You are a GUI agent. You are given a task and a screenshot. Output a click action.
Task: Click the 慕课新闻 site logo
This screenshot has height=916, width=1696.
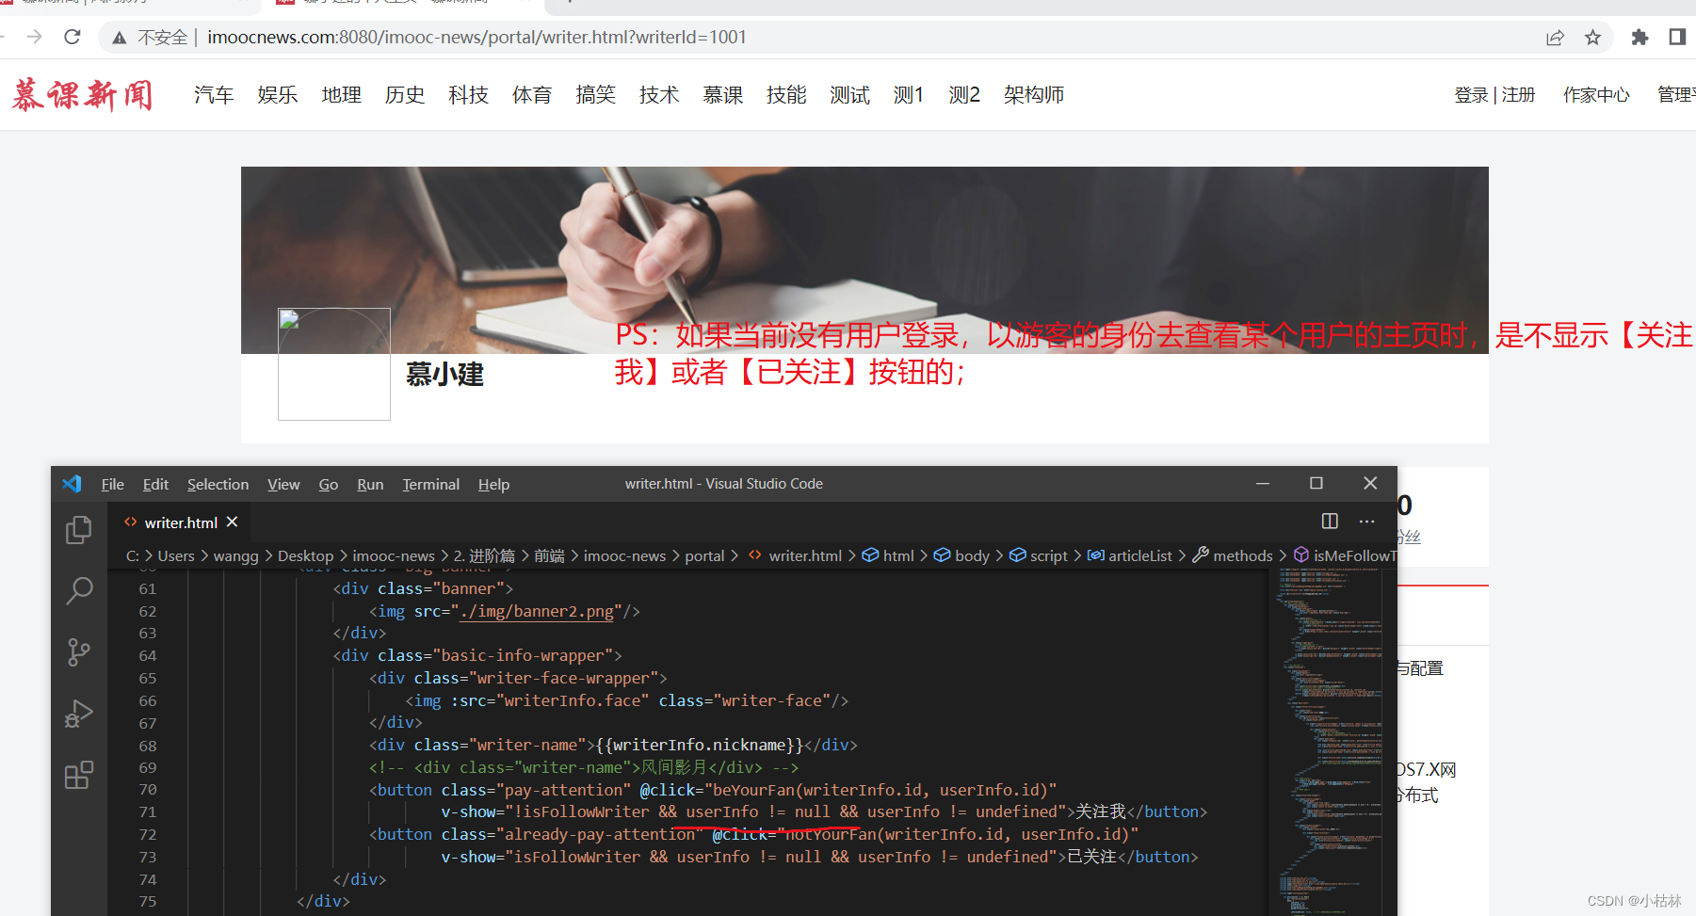[x=82, y=95]
